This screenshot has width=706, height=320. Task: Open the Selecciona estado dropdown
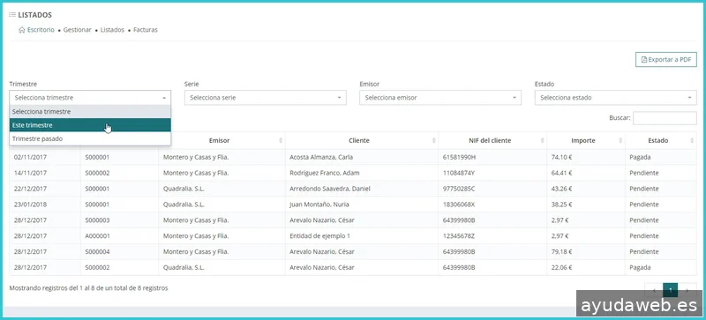tap(615, 98)
